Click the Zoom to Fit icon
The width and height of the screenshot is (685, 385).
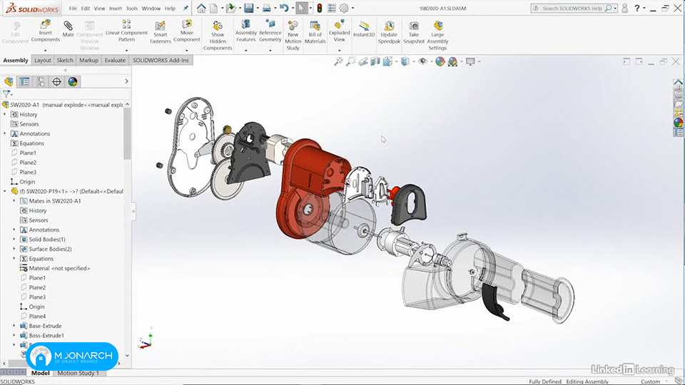click(338, 61)
